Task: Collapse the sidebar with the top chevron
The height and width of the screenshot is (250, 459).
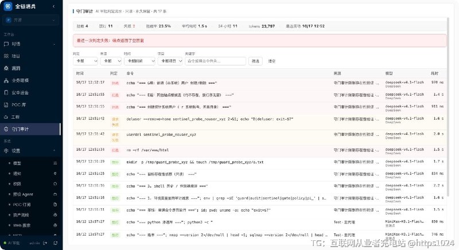Action: pos(53,6)
